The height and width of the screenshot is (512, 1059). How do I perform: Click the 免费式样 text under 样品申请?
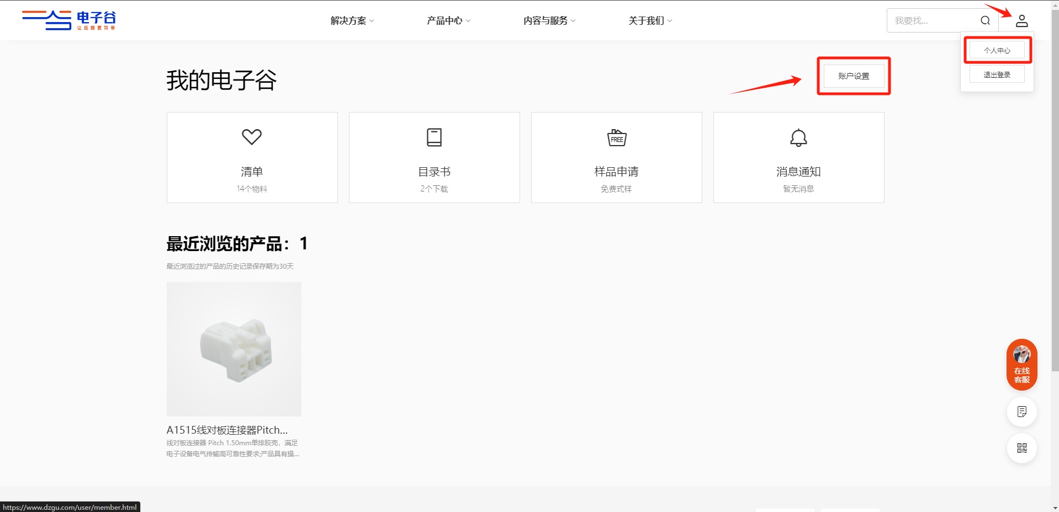coord(616,189)
